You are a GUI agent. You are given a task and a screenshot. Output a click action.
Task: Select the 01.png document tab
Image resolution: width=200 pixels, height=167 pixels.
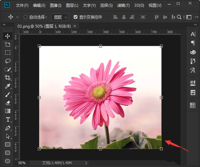click(x=44, y=26)
